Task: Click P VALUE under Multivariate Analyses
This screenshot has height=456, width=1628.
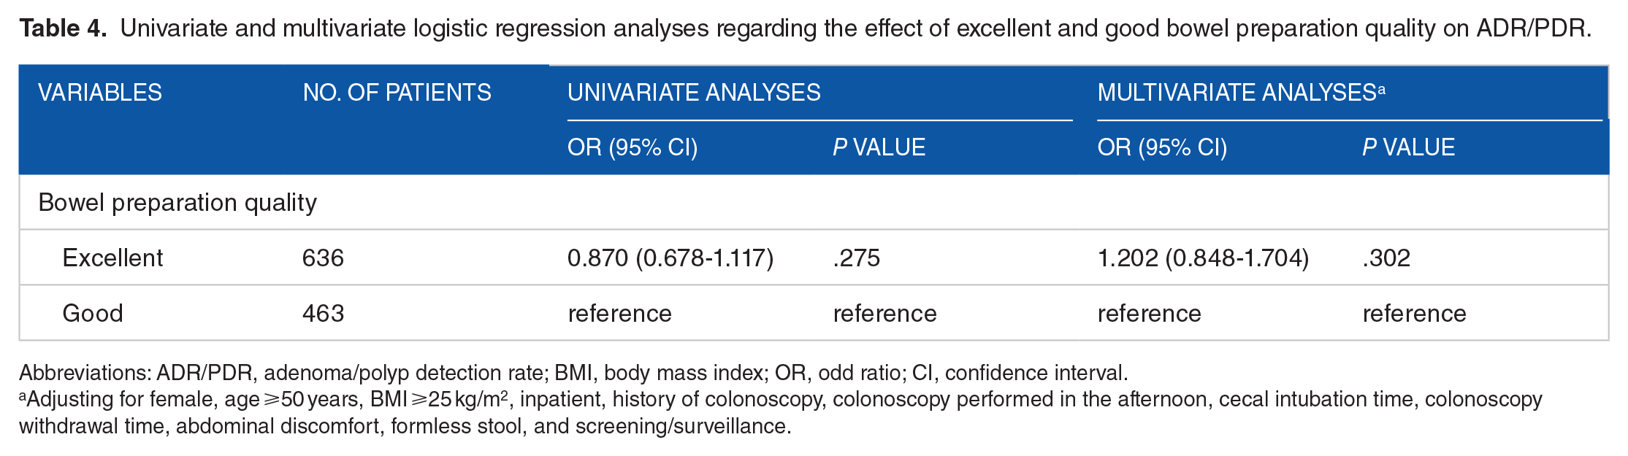Action: pyautogui.click(x=1408, y=147)
